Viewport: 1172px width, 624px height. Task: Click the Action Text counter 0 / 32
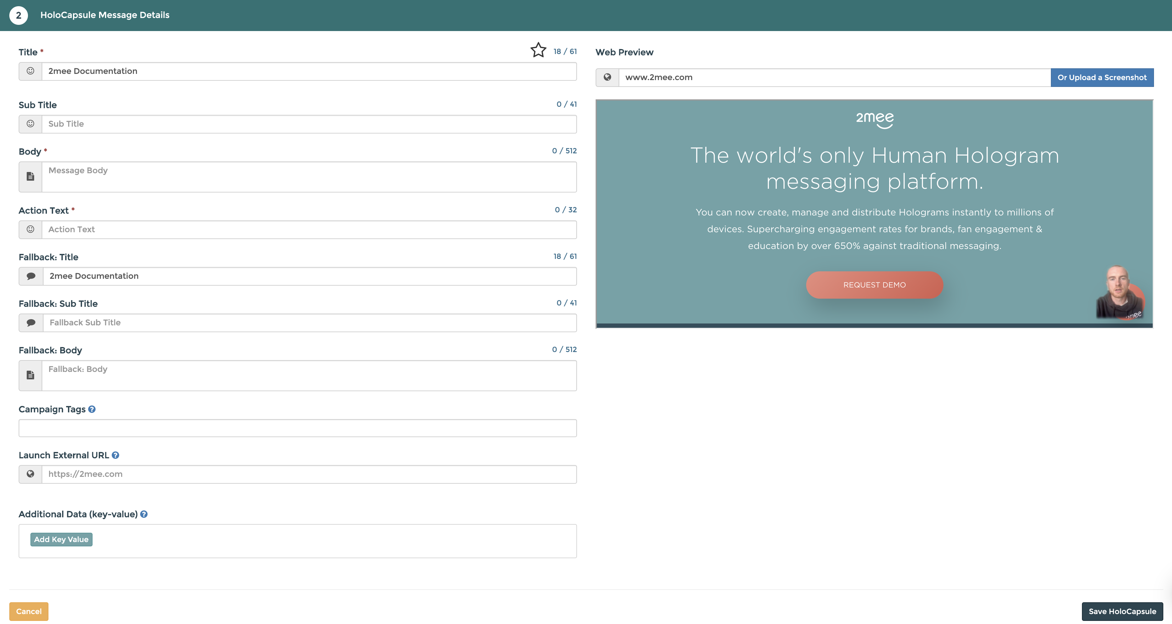[x=566, y=210]
